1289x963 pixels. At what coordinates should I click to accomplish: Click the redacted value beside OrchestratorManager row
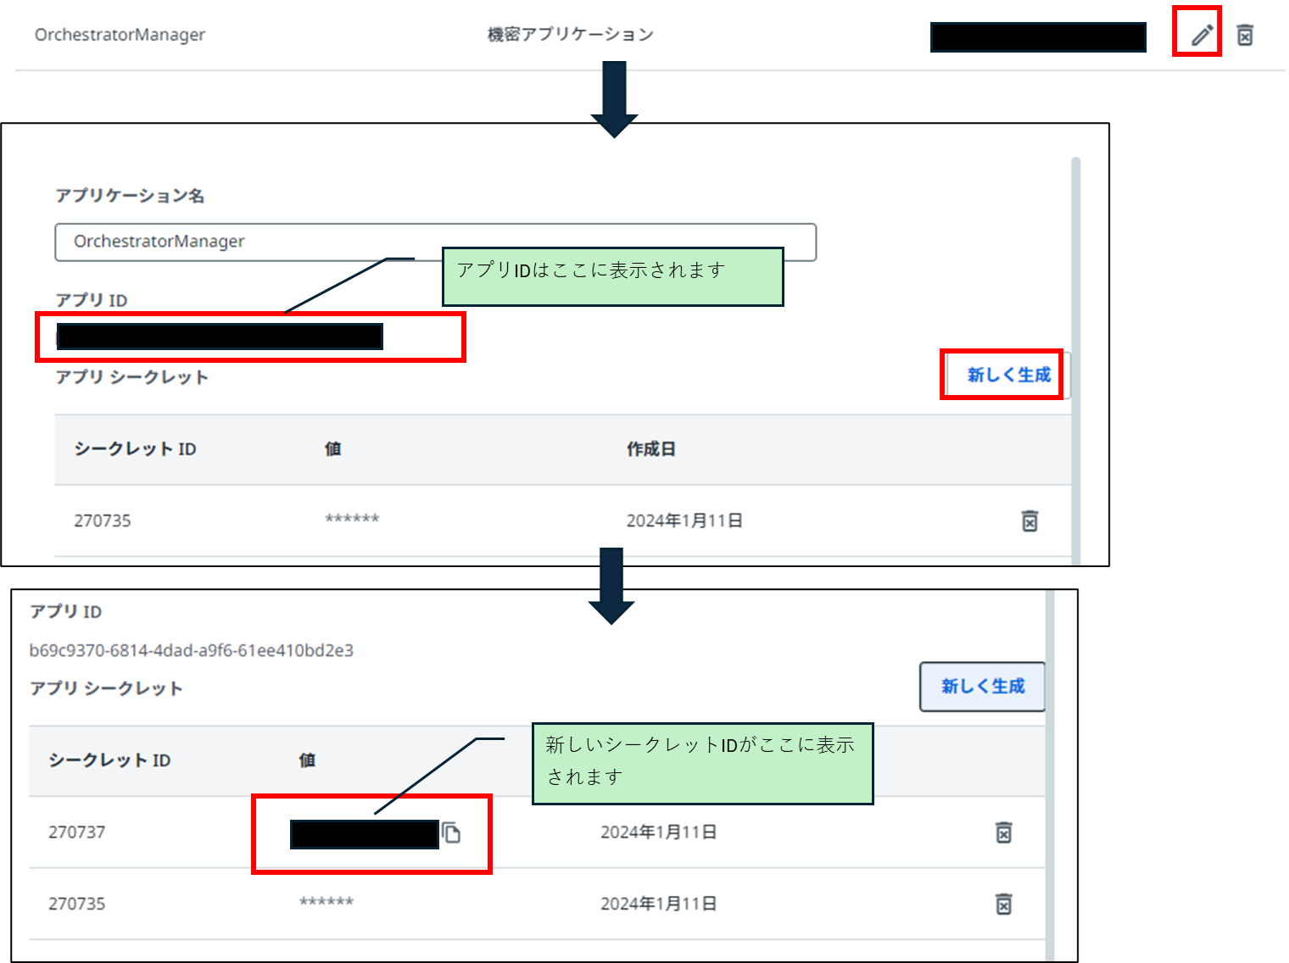(1038, 36)
